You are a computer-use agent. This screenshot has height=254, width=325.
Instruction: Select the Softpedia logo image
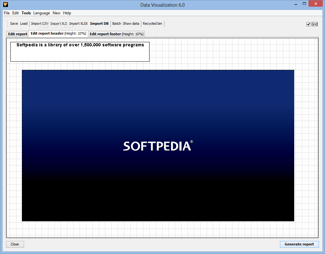158,145
